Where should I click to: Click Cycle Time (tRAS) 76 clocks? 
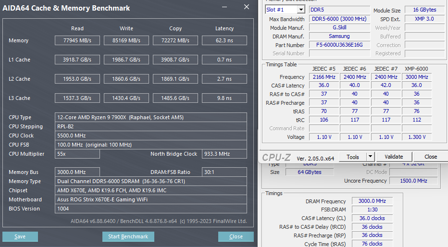(372, 244)
